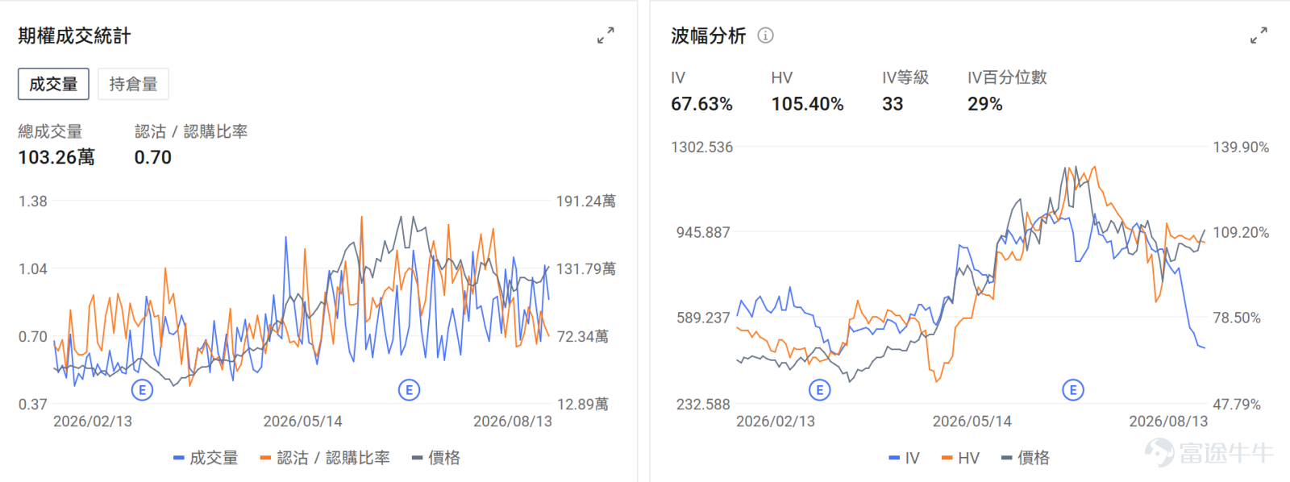Click the 期權成交統計 panel title
The width and height of the screenshot is (1290, 482).
click(x=74, y=35)
